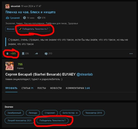The image size is (138, 129).
Task: Bookmark the article via bookmark icon
Action: coord(23,53)
